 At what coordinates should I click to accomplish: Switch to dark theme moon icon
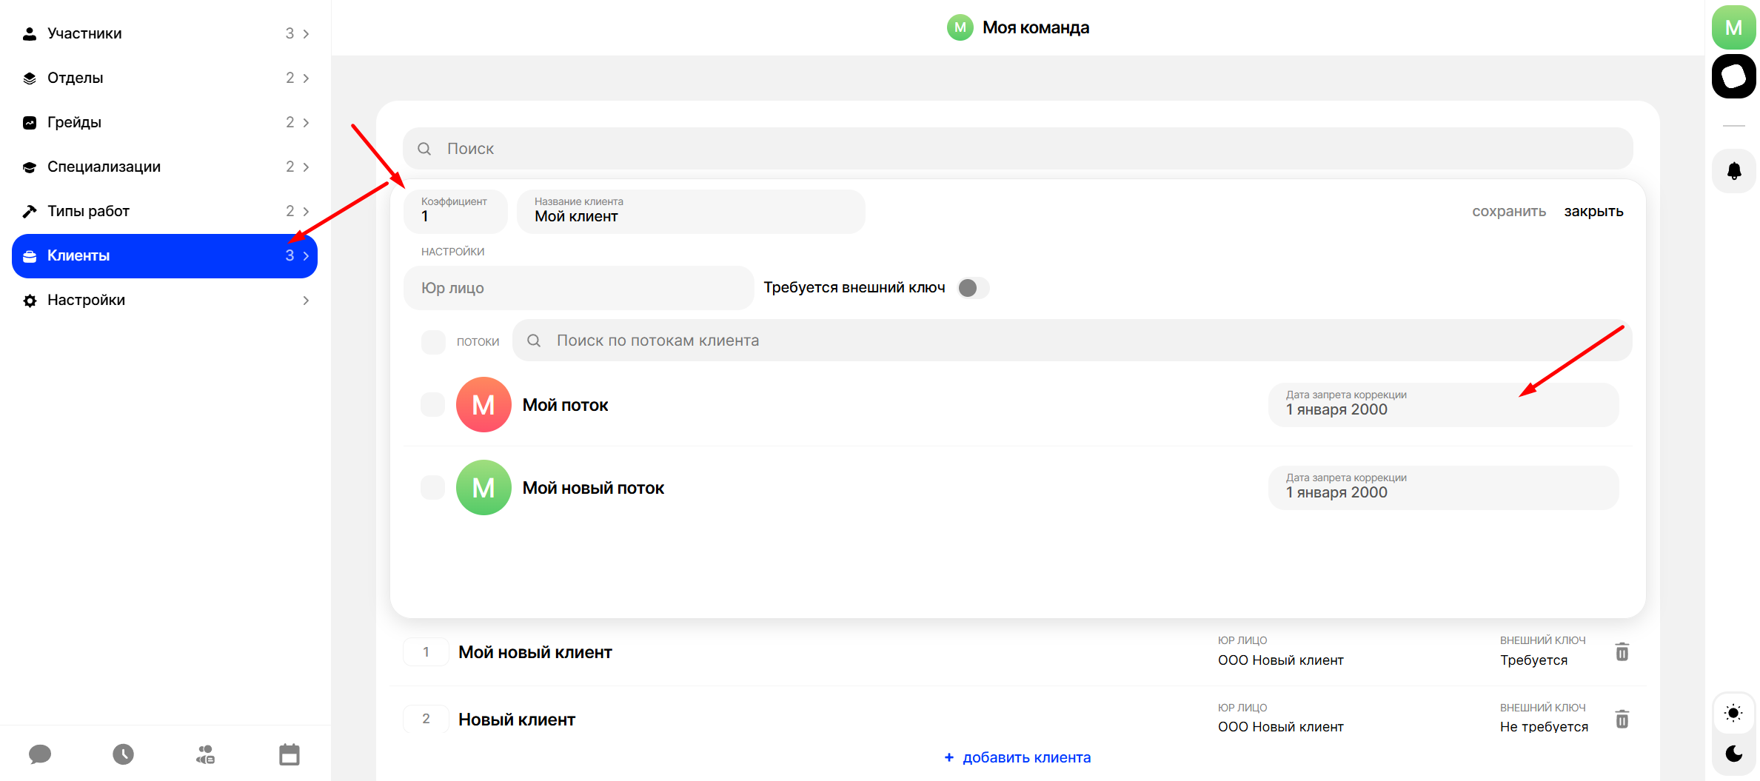[1733, 754]
